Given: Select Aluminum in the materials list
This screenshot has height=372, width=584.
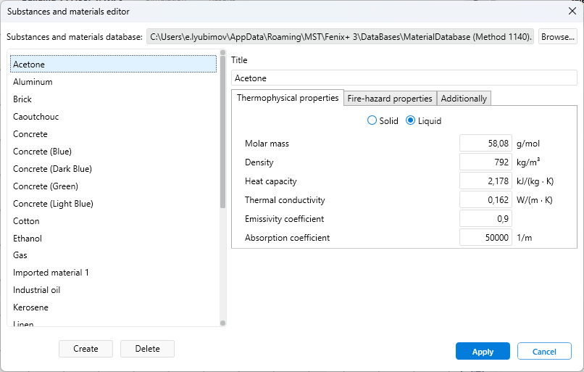Looking at the screenshot, I should [x=113, y=82].
